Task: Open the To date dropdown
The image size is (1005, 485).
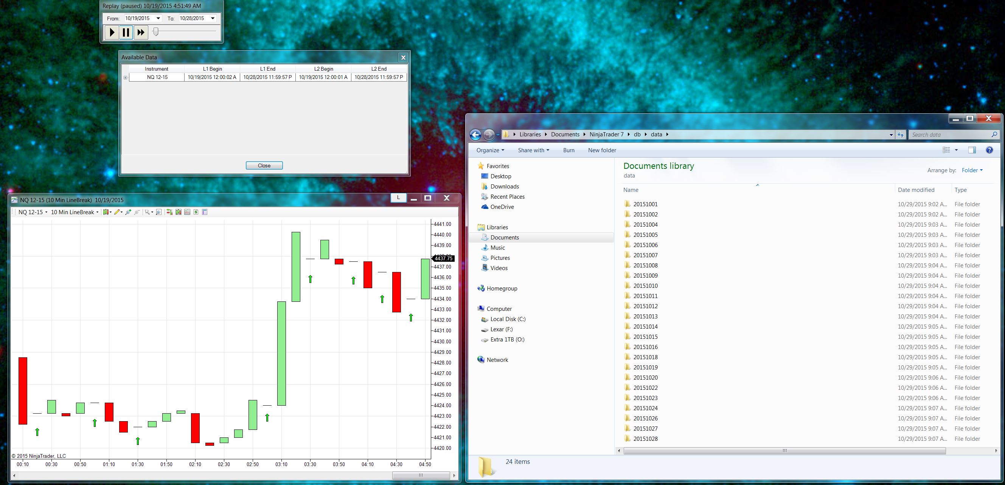Action: tap(213, 18)
